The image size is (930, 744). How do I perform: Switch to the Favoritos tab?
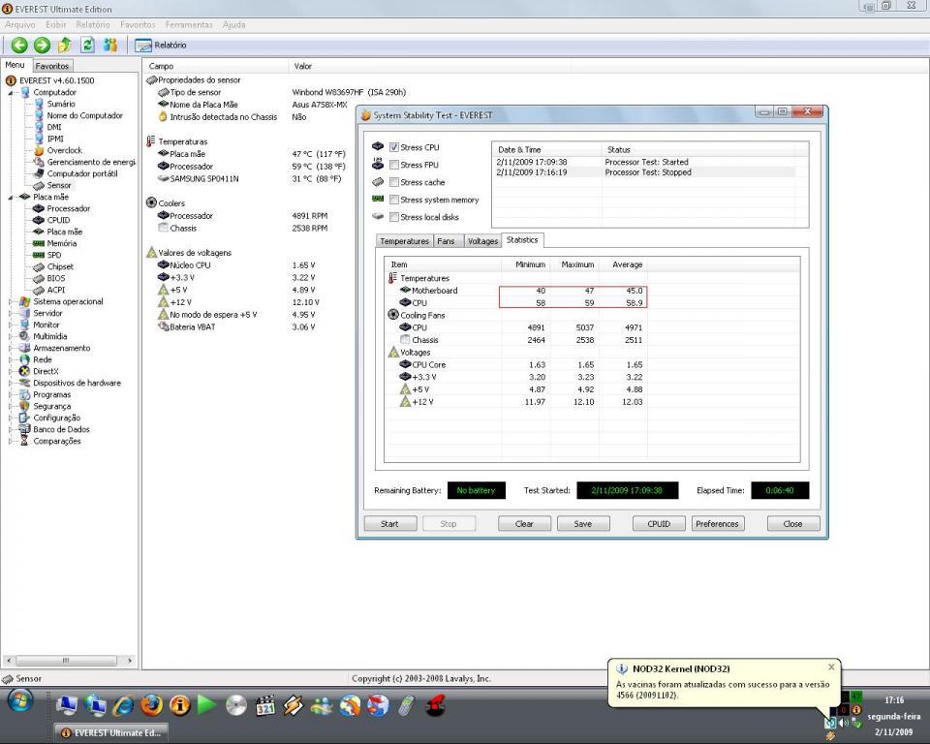pos(51,66)
